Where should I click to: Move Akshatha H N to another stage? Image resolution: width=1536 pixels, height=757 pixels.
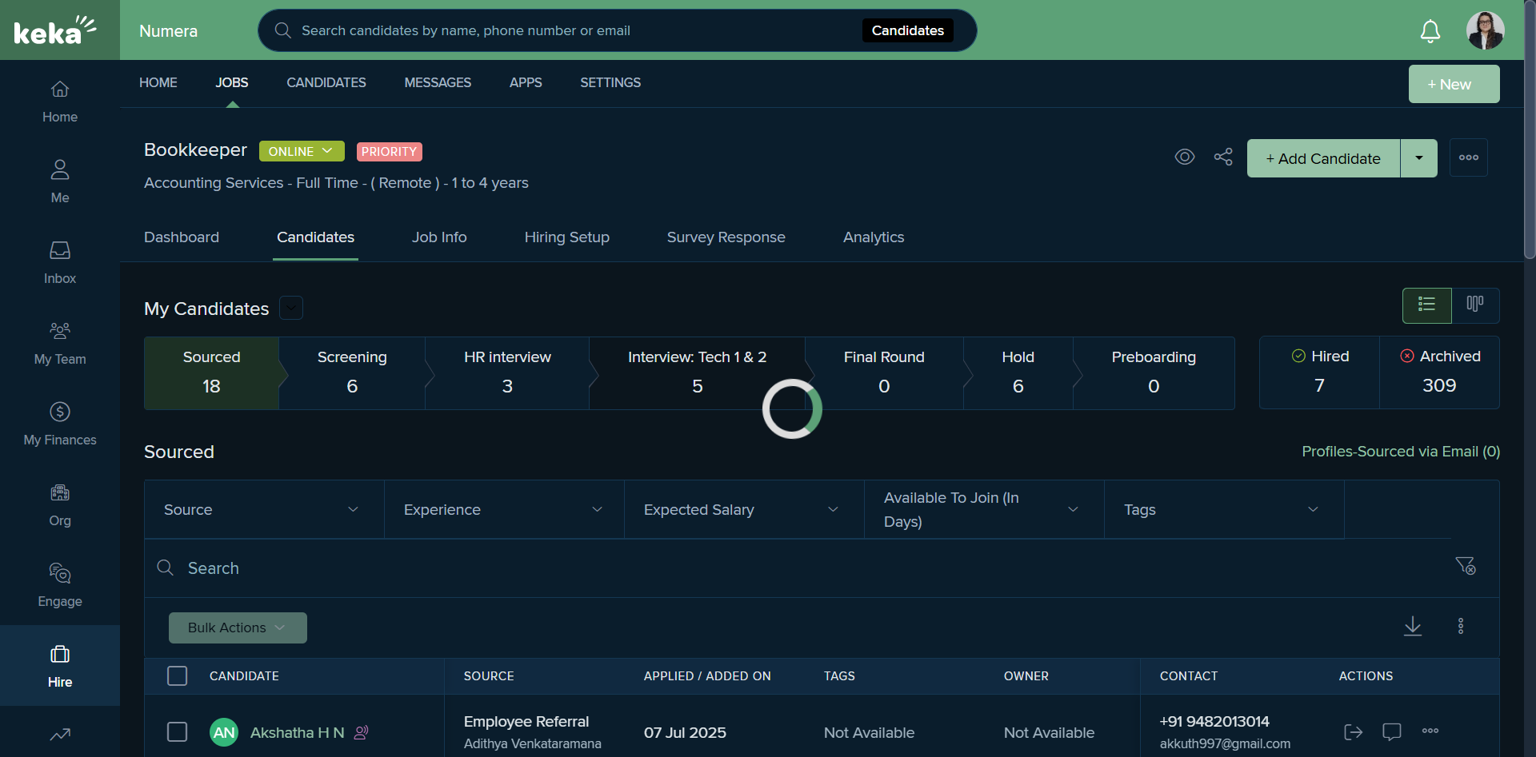tap(1353, 731)
